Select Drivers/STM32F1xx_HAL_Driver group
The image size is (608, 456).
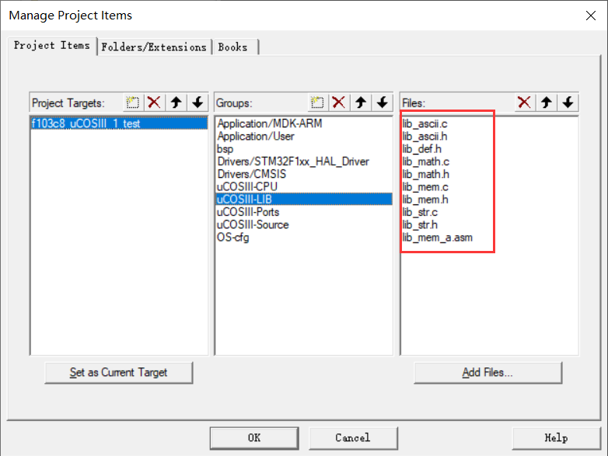click(304, 162)
